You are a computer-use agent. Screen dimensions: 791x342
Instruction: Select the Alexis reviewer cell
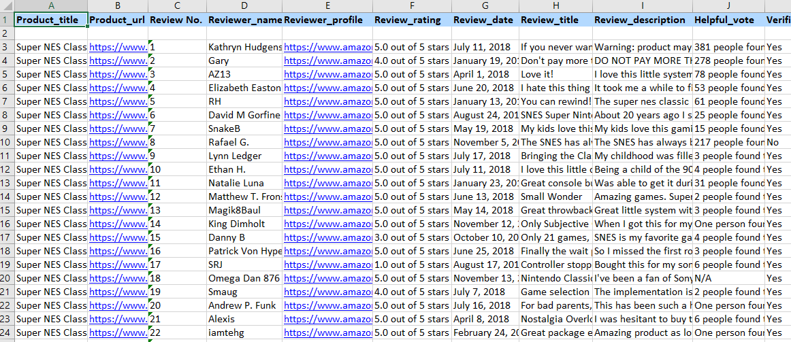[244, 319]
